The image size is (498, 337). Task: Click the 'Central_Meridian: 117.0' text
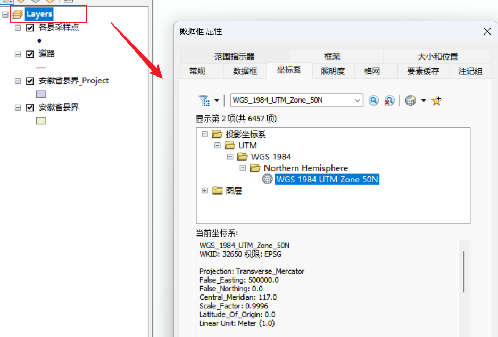tap(238, 297)
